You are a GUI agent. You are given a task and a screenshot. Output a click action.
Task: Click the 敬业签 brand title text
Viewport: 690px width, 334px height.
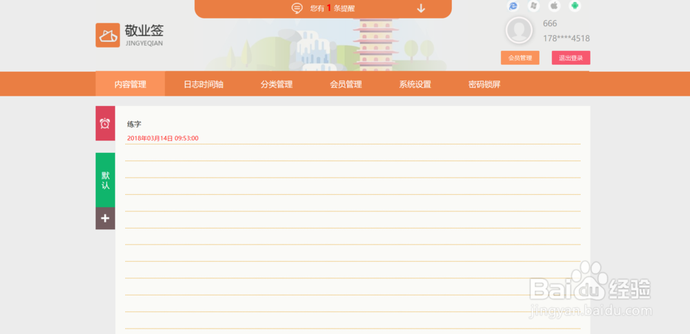click(x=144, y=30)
